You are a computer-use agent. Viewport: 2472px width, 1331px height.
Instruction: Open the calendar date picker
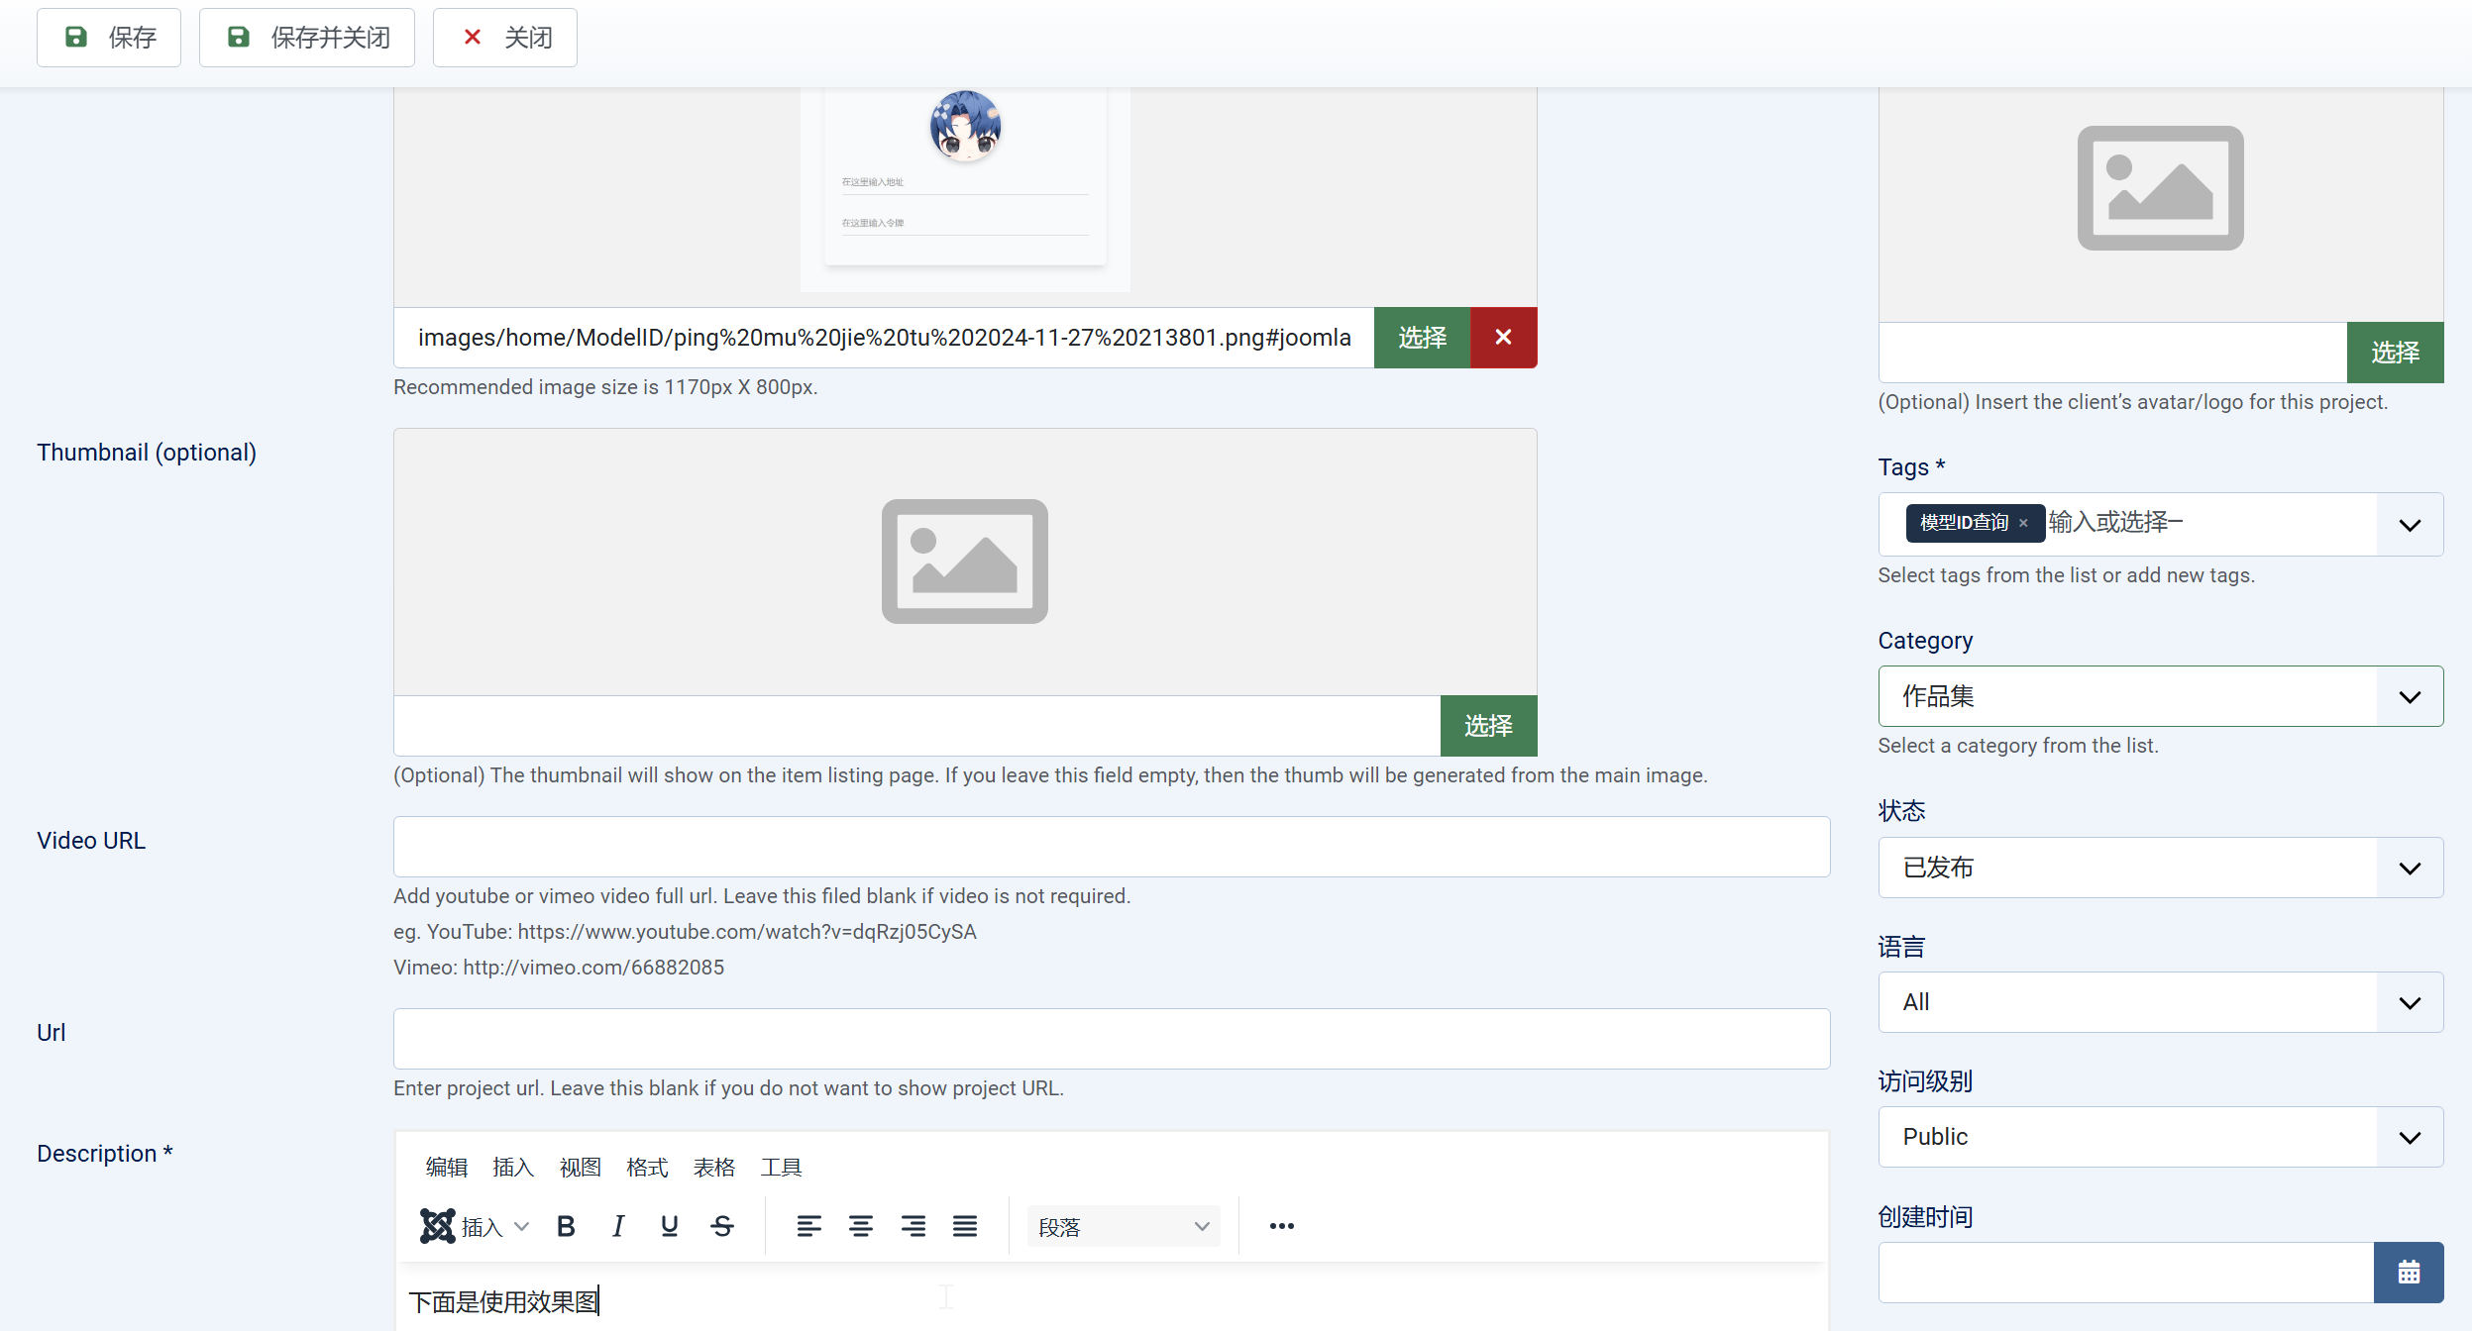pyautogui.click(x=2409, y=1273)
